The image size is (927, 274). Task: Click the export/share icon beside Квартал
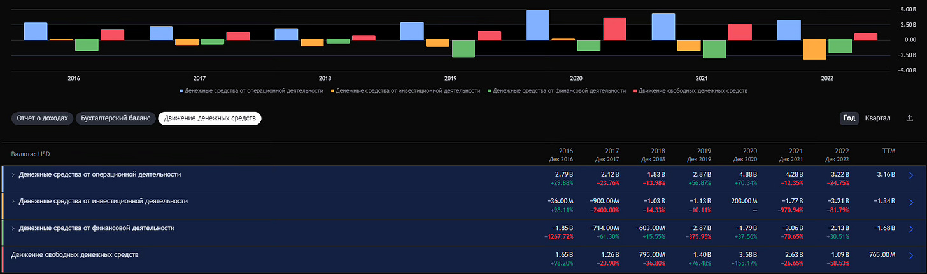(x=909, y=118)
